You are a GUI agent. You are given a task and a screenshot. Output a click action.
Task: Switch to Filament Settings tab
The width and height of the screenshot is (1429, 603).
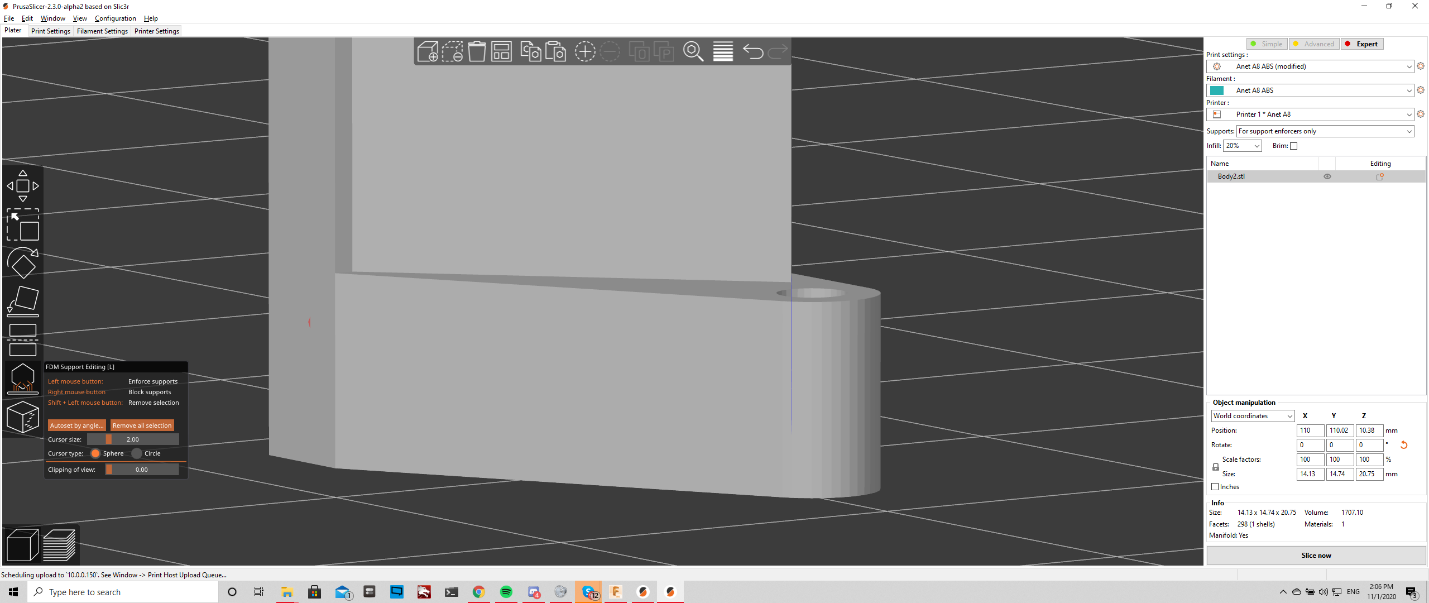click(x=102, y=31)
